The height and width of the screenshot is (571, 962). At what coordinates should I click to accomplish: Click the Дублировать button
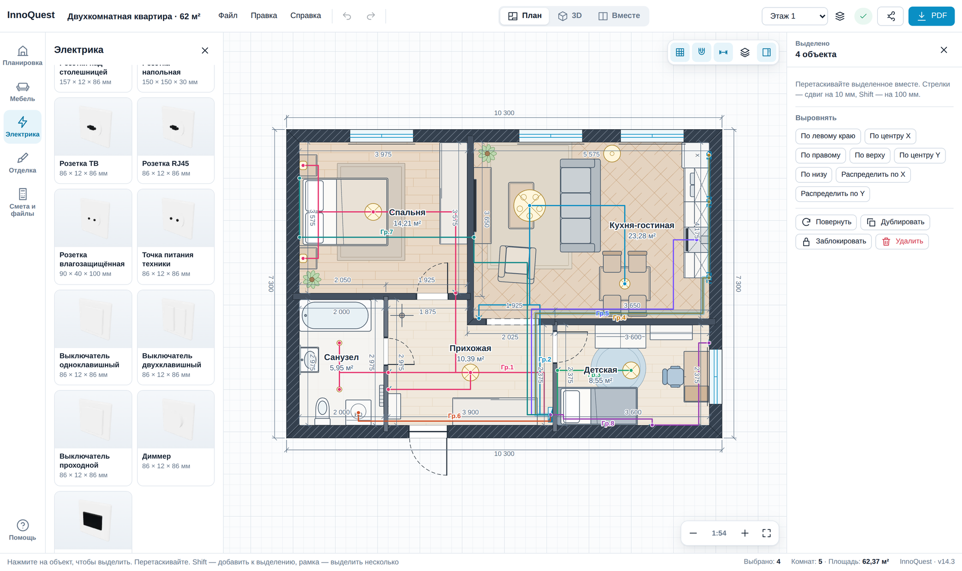895,222
